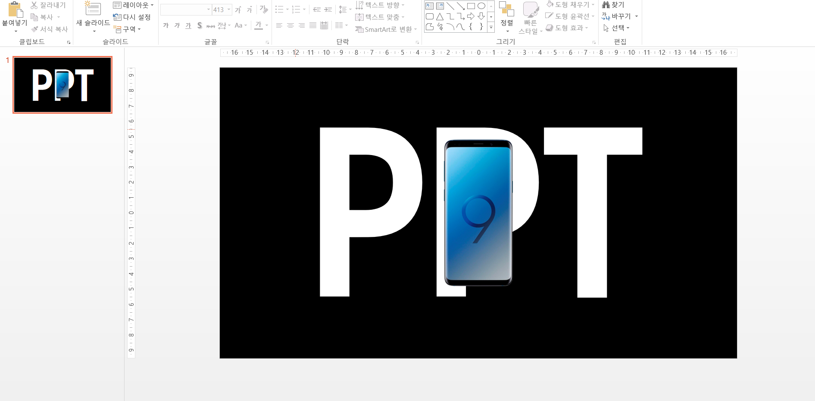Open Shape Effects (도형 효과) menu
815x401 pixels.
point(567,28)
